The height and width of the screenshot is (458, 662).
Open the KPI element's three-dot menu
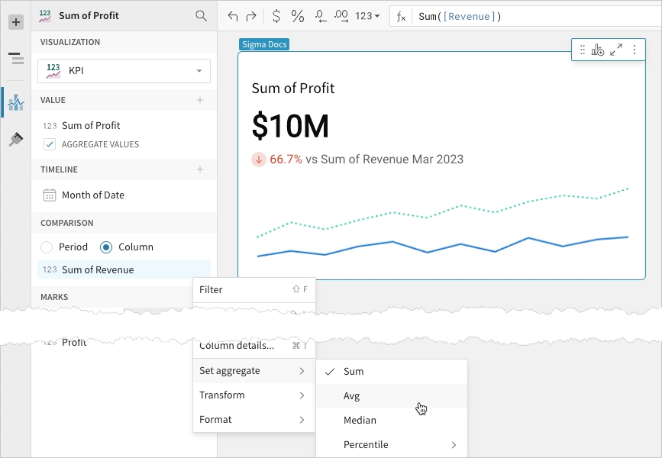[634, 50]
